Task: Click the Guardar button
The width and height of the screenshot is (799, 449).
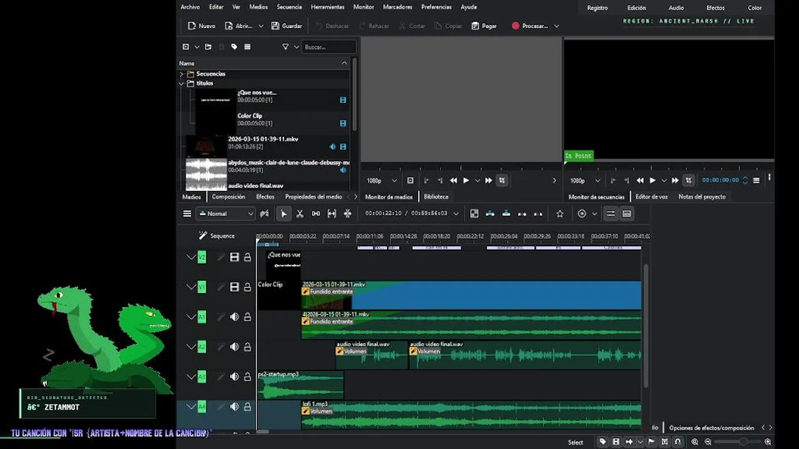Action: [287, 26]
